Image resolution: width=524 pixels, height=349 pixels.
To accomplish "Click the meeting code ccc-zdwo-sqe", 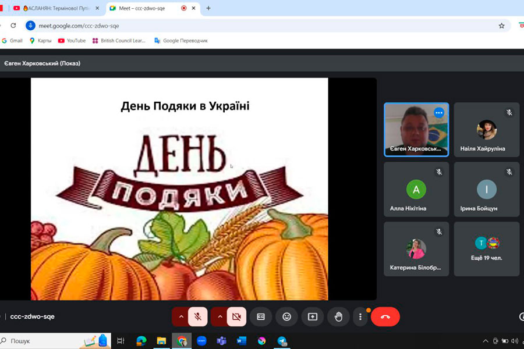I will [33, 316].
